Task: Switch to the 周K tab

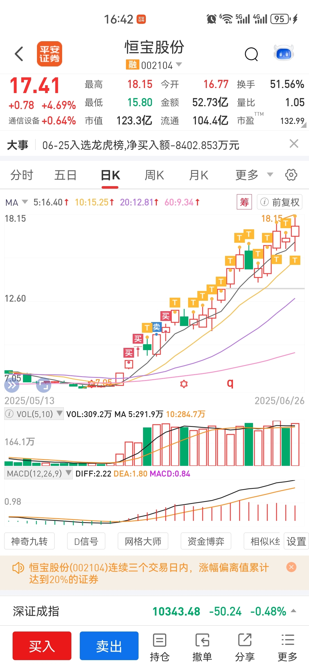Action: click(x=154, y=175)
